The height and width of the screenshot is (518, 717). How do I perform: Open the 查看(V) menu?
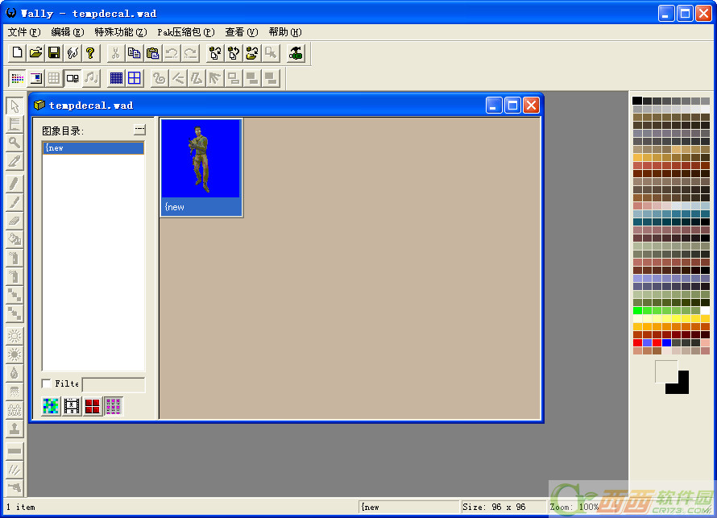click(x=242, y=32)
